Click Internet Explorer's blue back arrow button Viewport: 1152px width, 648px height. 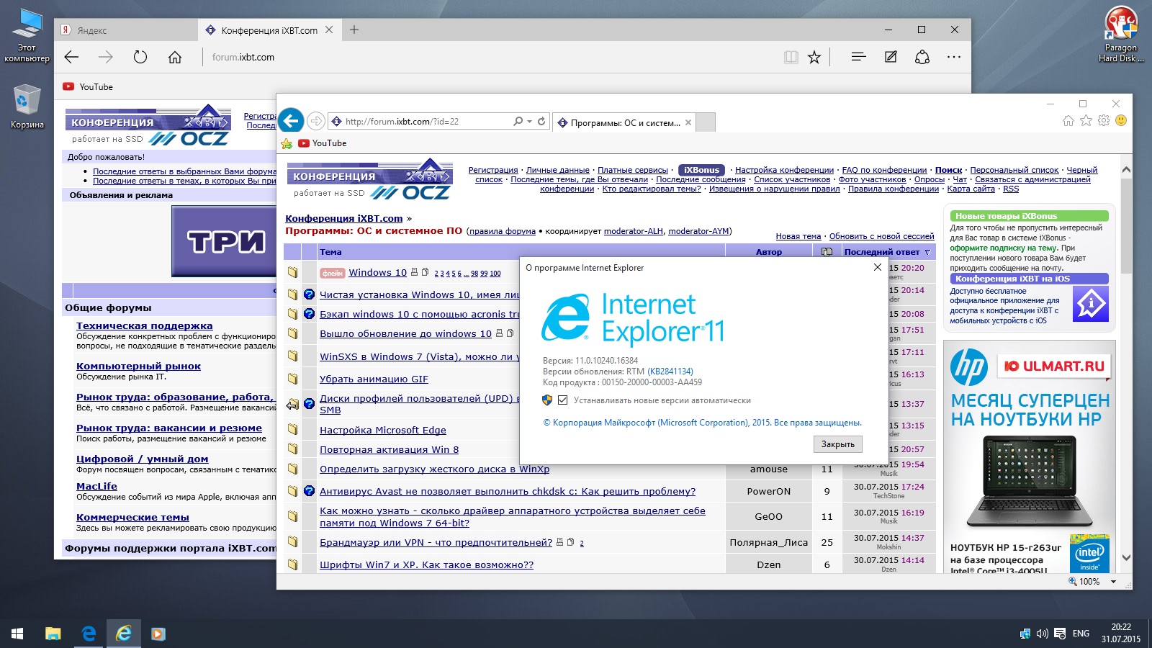(292, 121)
